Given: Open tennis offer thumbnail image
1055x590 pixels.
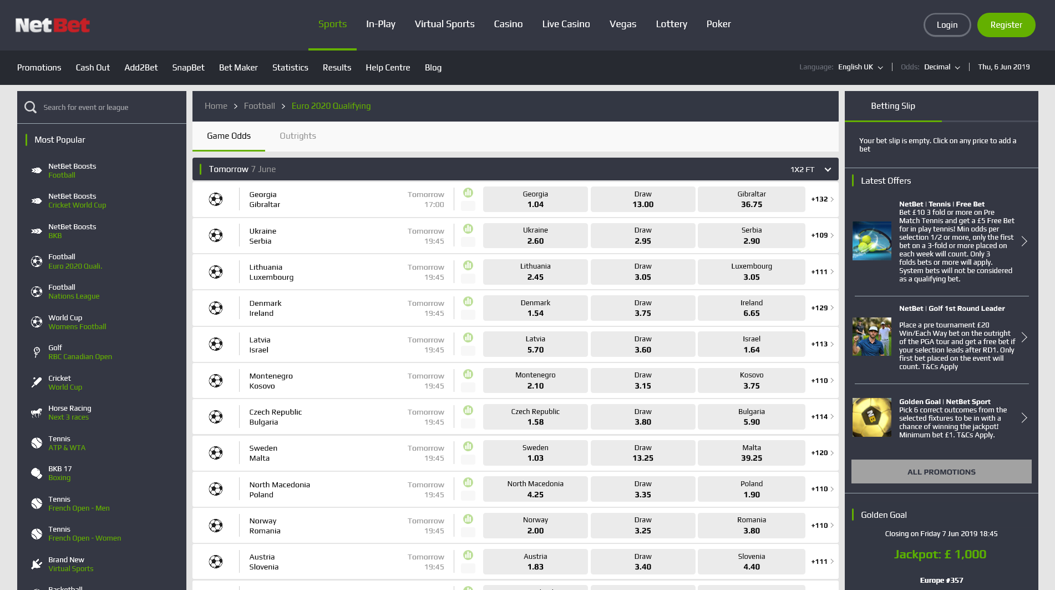Looking at the screenshot, I should click(872, 241).
